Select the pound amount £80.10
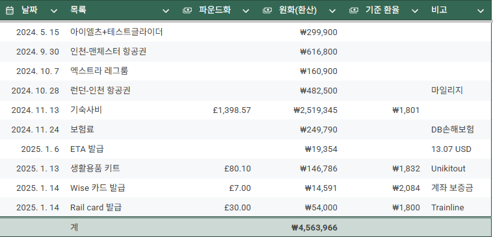Screen dimensions: 493x237 point(237,169)
